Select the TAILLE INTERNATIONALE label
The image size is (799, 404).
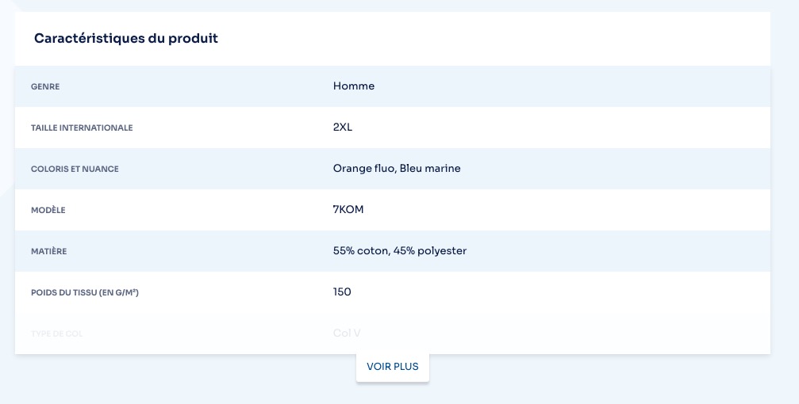click(82, 128)
